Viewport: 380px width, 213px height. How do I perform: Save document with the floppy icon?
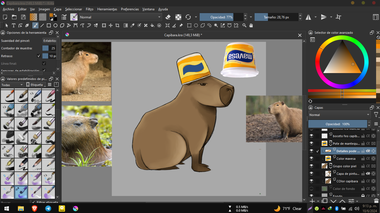pos(23,17)
